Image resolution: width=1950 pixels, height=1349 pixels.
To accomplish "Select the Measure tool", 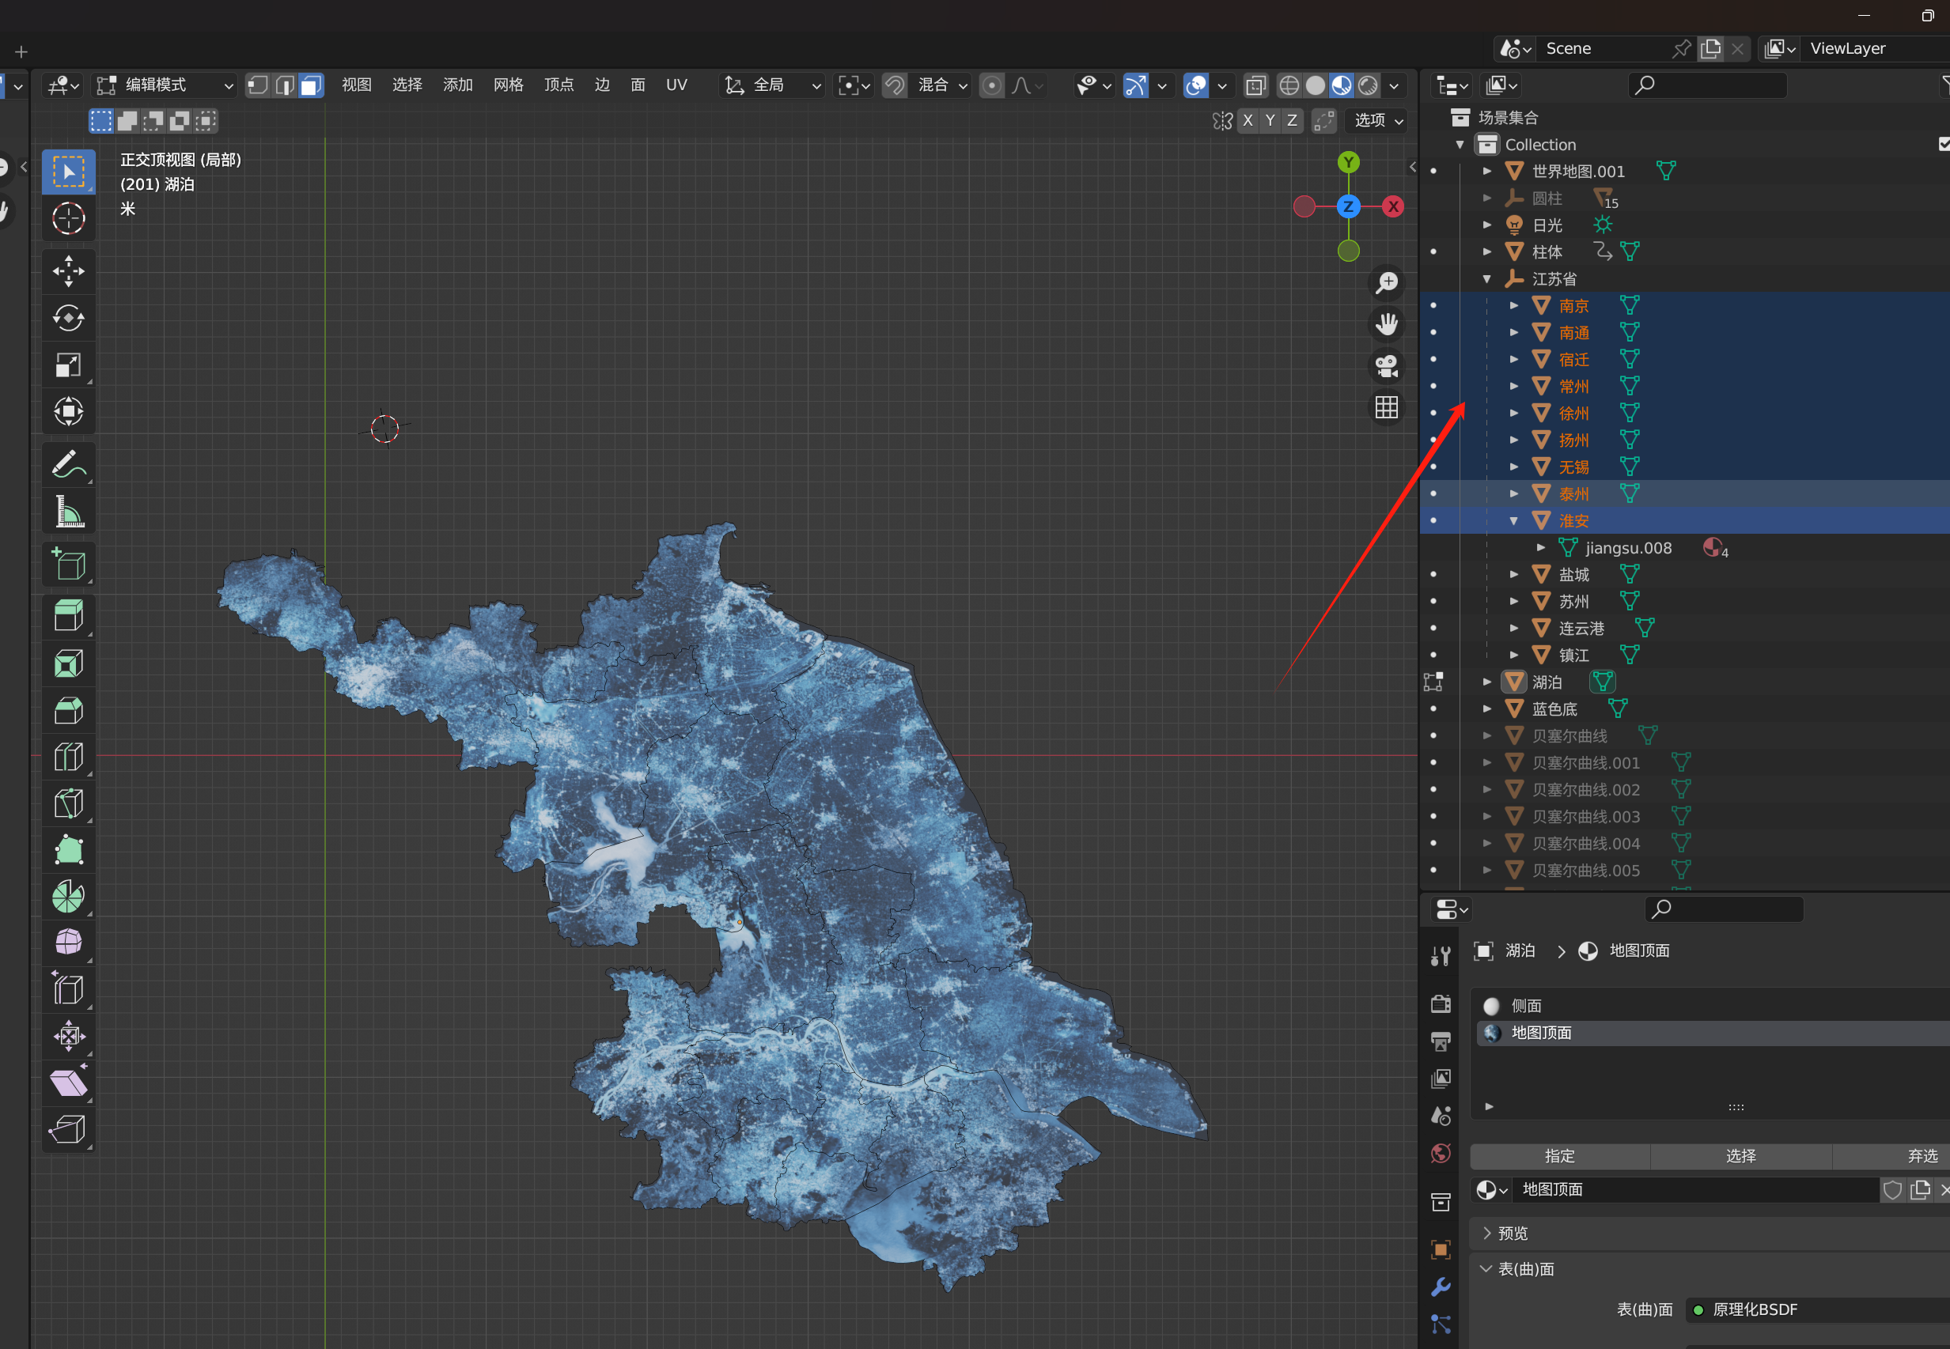I will pyautogui.click(x=69, y=511).
